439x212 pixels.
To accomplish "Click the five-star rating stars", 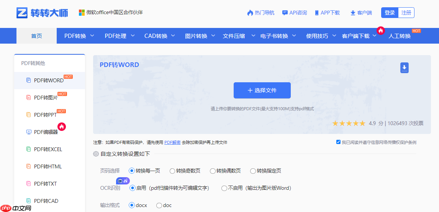I will pyautogui.click(x=349, y=123).
